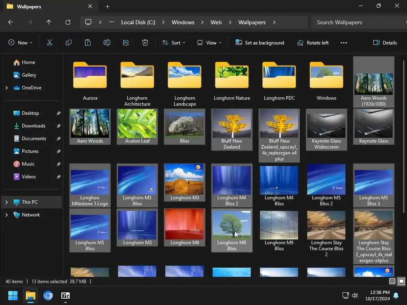Click Windows in the breadcrumb path
407x305 pixels.
(183, 22)
